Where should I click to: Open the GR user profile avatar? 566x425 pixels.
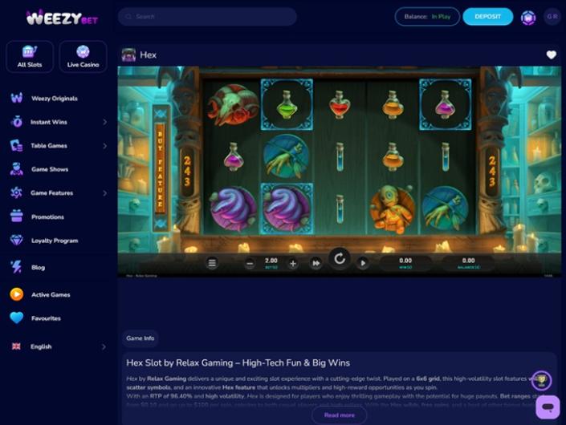552,17
